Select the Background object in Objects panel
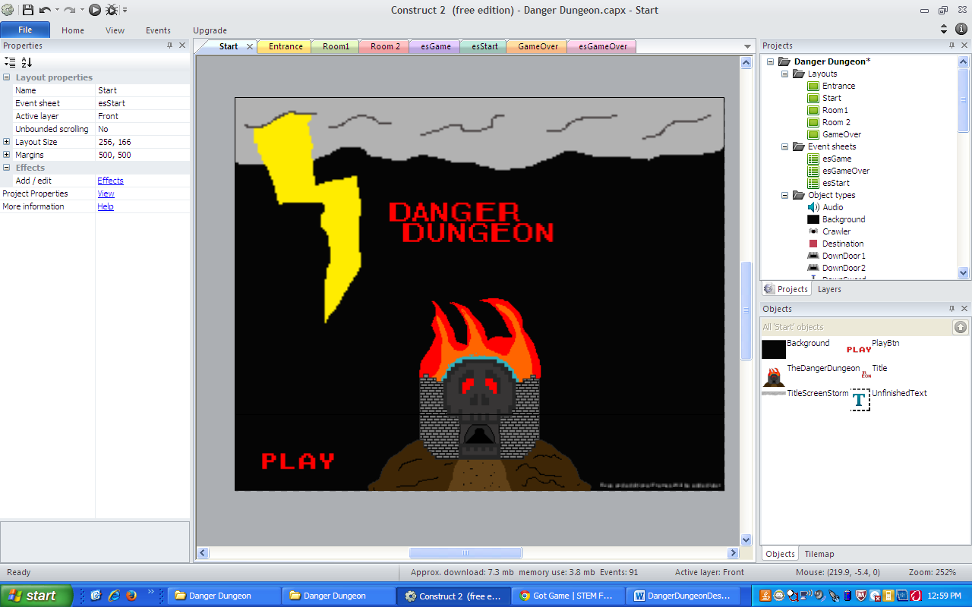972x607 pixels. tap(796, 349)
